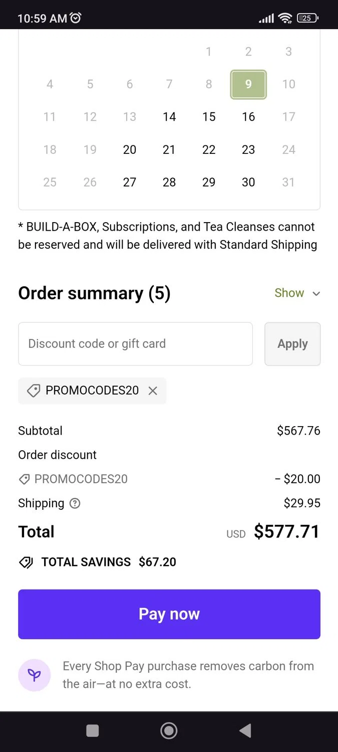
Task: Pick calendar date 20
Action: point(130,150)
